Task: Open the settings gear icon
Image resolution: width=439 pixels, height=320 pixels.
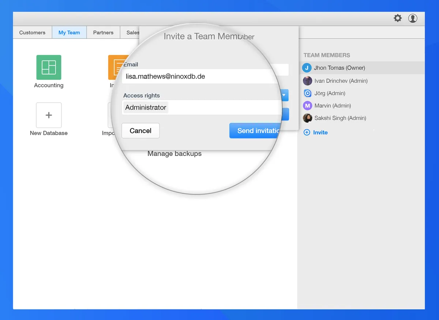Action: pyautogui.click(x=398, y=18)
